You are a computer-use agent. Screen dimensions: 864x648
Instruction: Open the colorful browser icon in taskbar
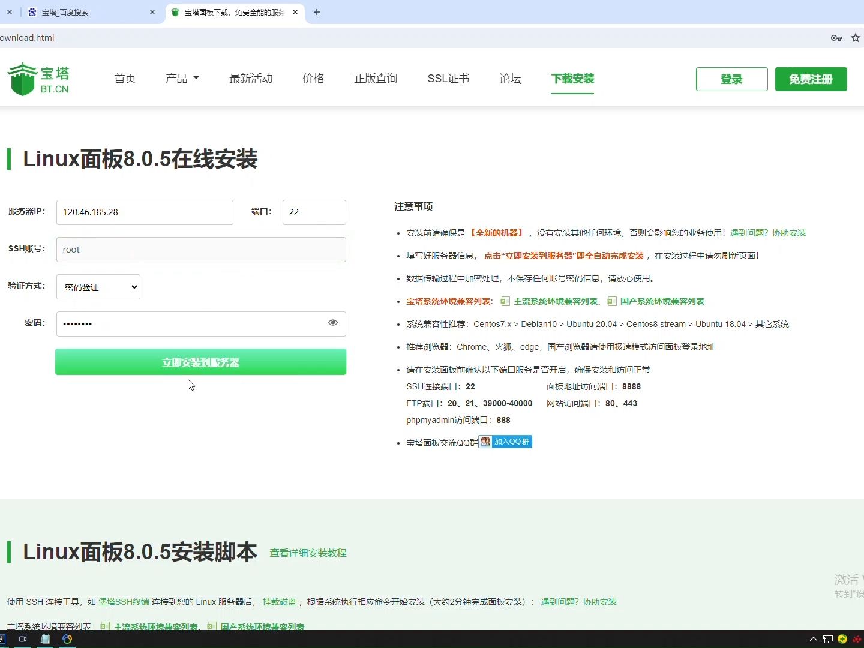[x=67, y=639]
